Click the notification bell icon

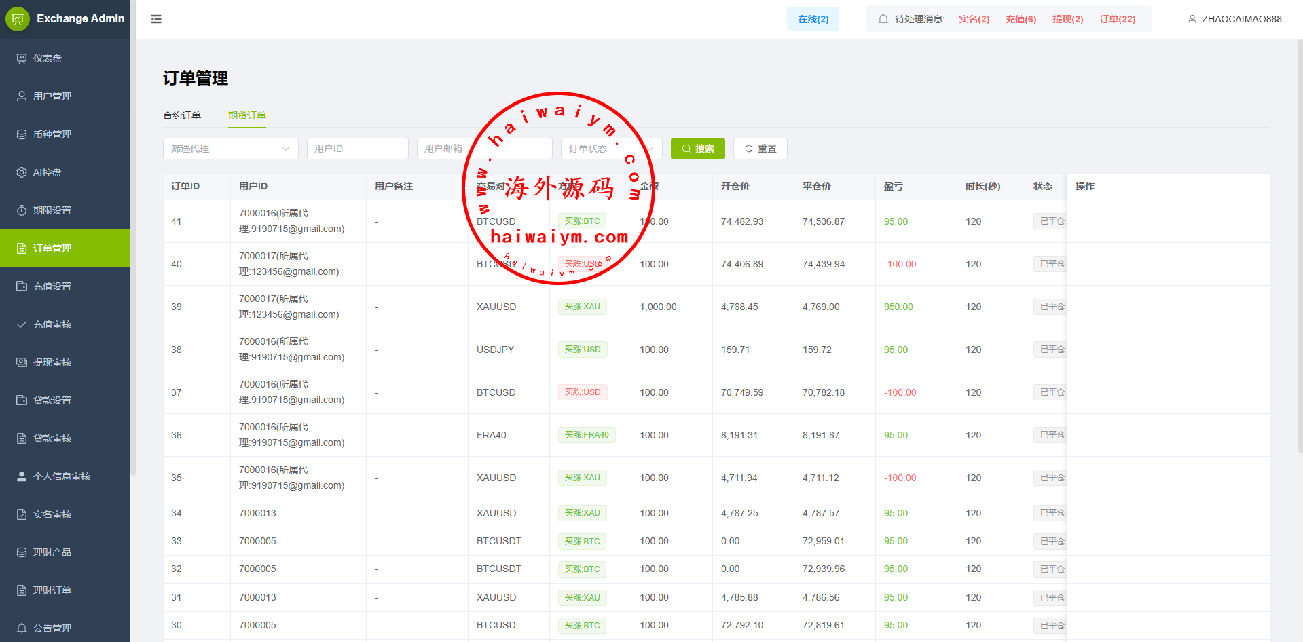click(883, 19)
